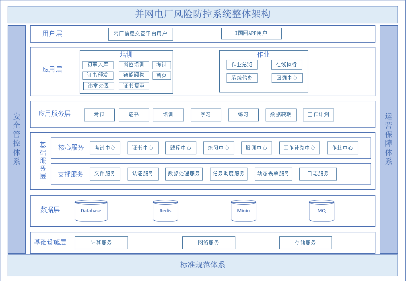Select the 证书中心 box
This screenshot has height=281, width=406.
click(143, 148)
